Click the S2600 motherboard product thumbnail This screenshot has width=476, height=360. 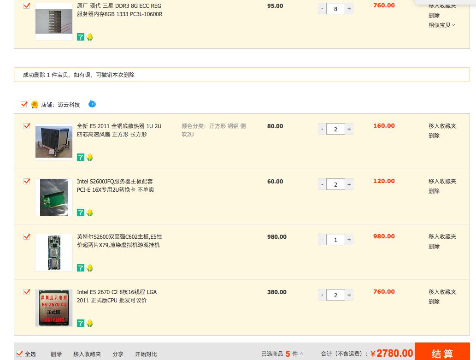click(54, 253)
